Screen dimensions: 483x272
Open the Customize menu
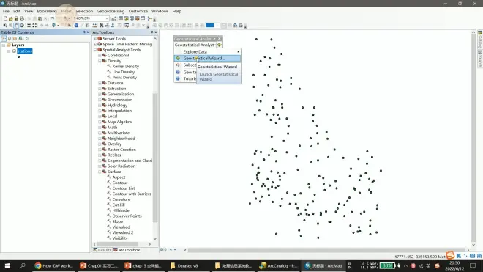point(138,11)
